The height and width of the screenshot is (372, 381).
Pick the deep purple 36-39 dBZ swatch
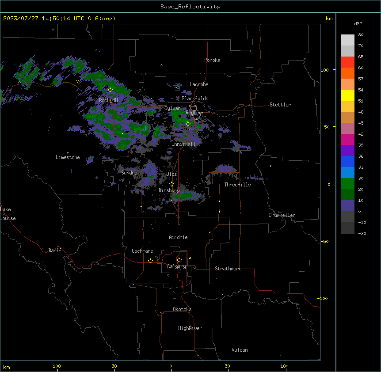[x=347, y=151]
